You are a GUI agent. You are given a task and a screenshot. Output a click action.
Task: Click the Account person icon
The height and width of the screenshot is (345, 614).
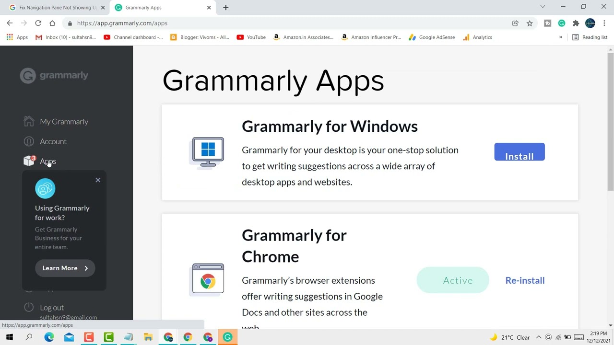tap(29, 141)
